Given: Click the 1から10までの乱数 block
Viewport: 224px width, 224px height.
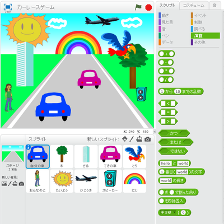Looking at the screenshot, I should [x=181, y=91].
